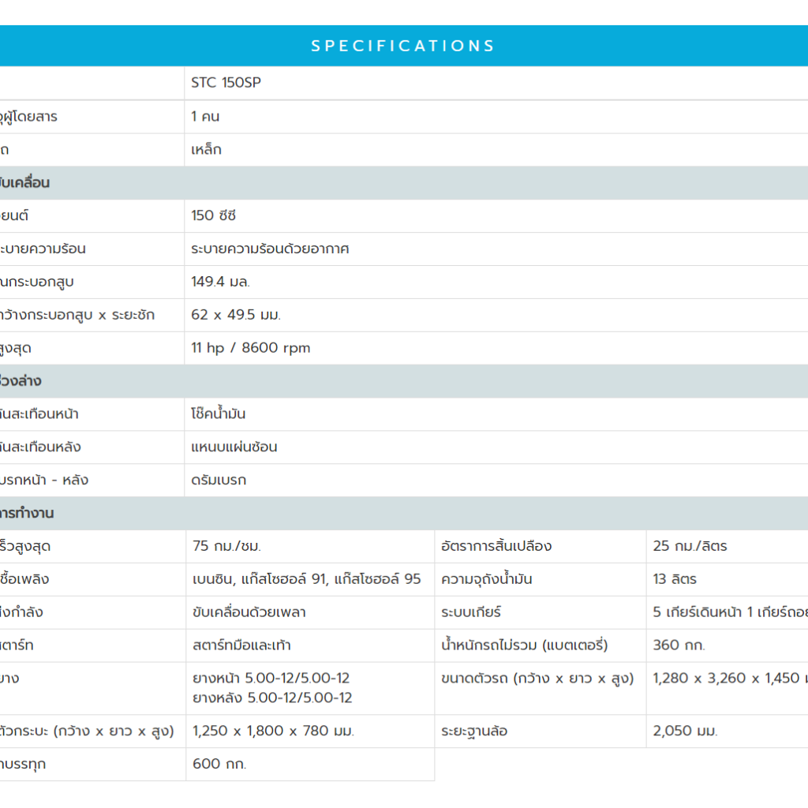Image resolution: width=808 pixels, height=808 pixels.
Task: Click the label "ความจุถังน้ำมัน"
Action: [486, 578]
